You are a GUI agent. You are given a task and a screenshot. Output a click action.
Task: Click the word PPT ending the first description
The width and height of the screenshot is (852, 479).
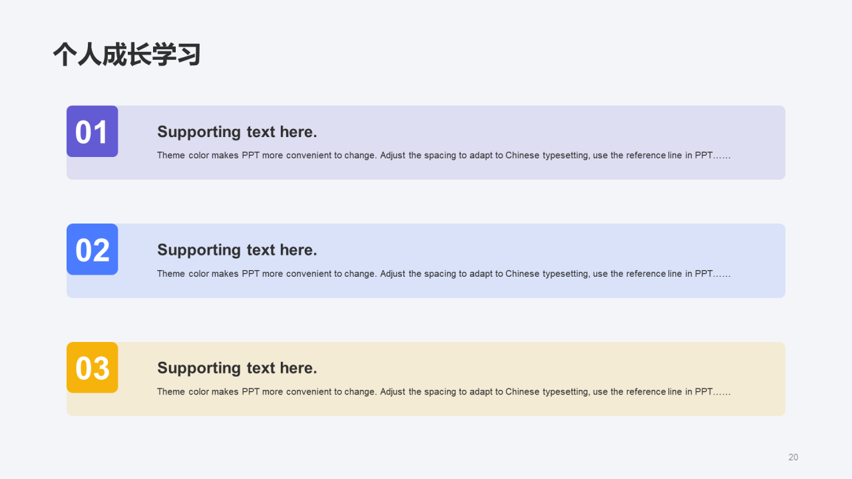click(x=704, y=155)
